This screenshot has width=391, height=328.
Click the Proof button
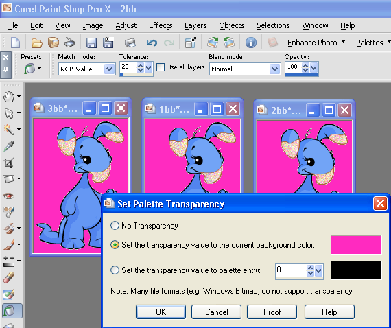(x=272, y=312)
